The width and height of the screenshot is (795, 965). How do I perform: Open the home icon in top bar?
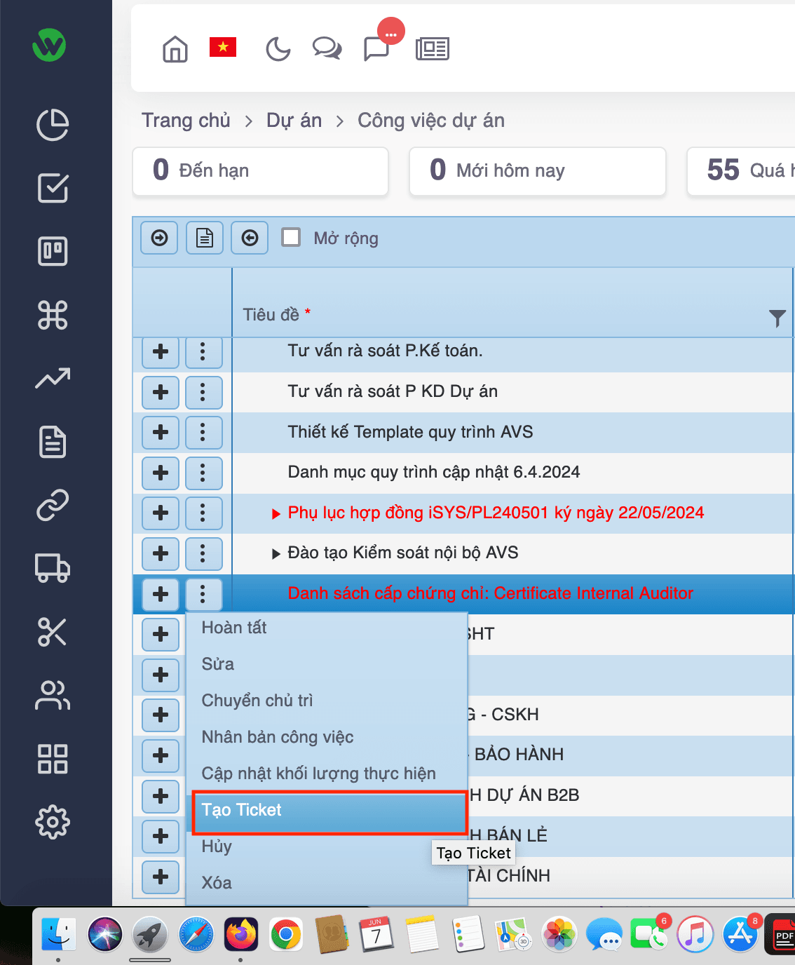(175, 49)
